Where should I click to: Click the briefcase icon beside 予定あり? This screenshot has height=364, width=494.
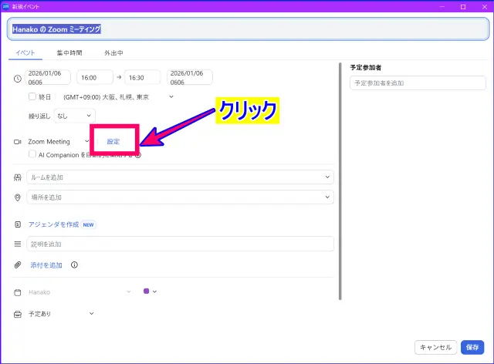coord(18,314)
